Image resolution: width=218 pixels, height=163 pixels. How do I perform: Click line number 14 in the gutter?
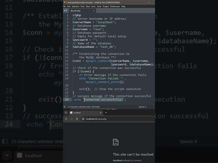[67, 61]
